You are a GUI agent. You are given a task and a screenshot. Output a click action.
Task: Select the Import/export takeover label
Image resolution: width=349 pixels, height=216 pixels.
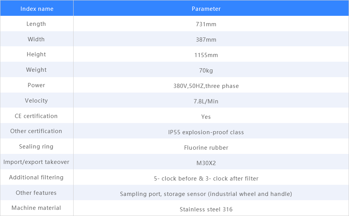pyautogui.click(x=36, y=162)
